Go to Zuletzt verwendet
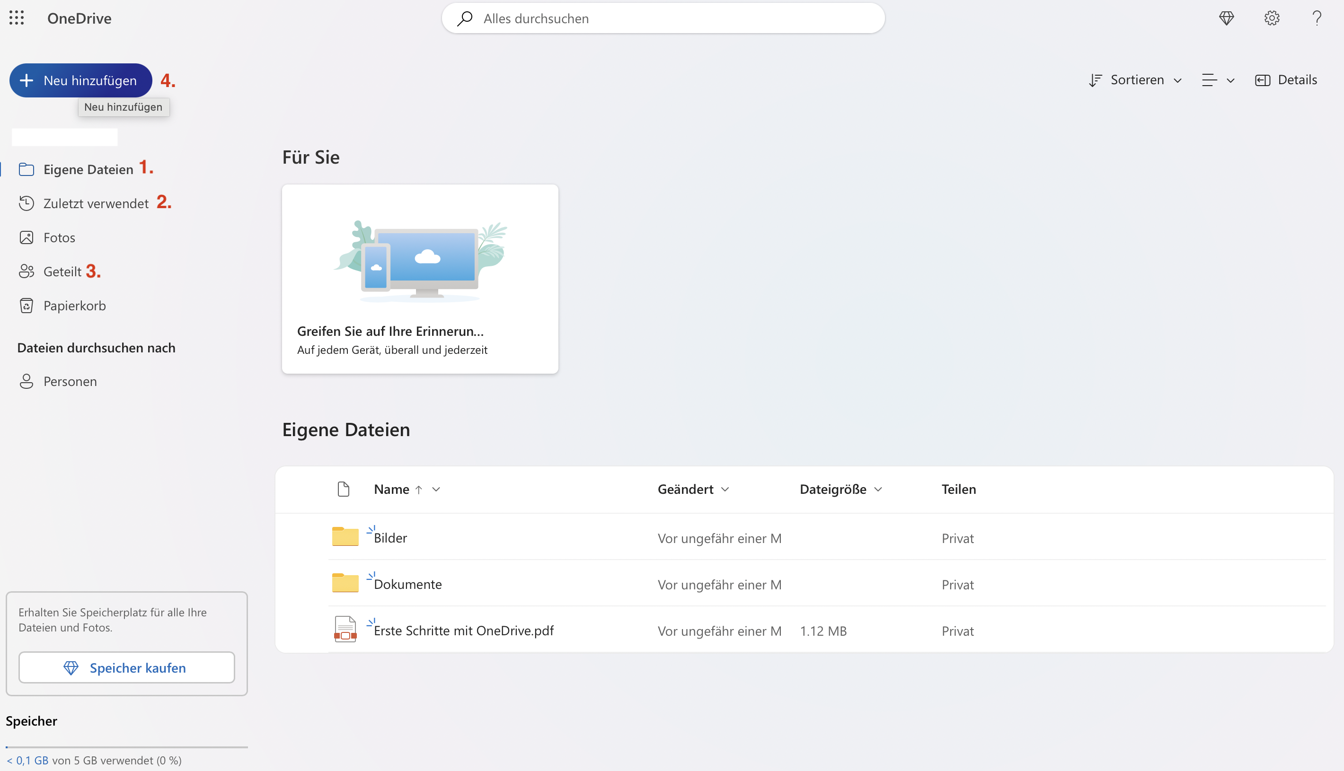The height and width of the screenshot is (771, 1344). 96,203
